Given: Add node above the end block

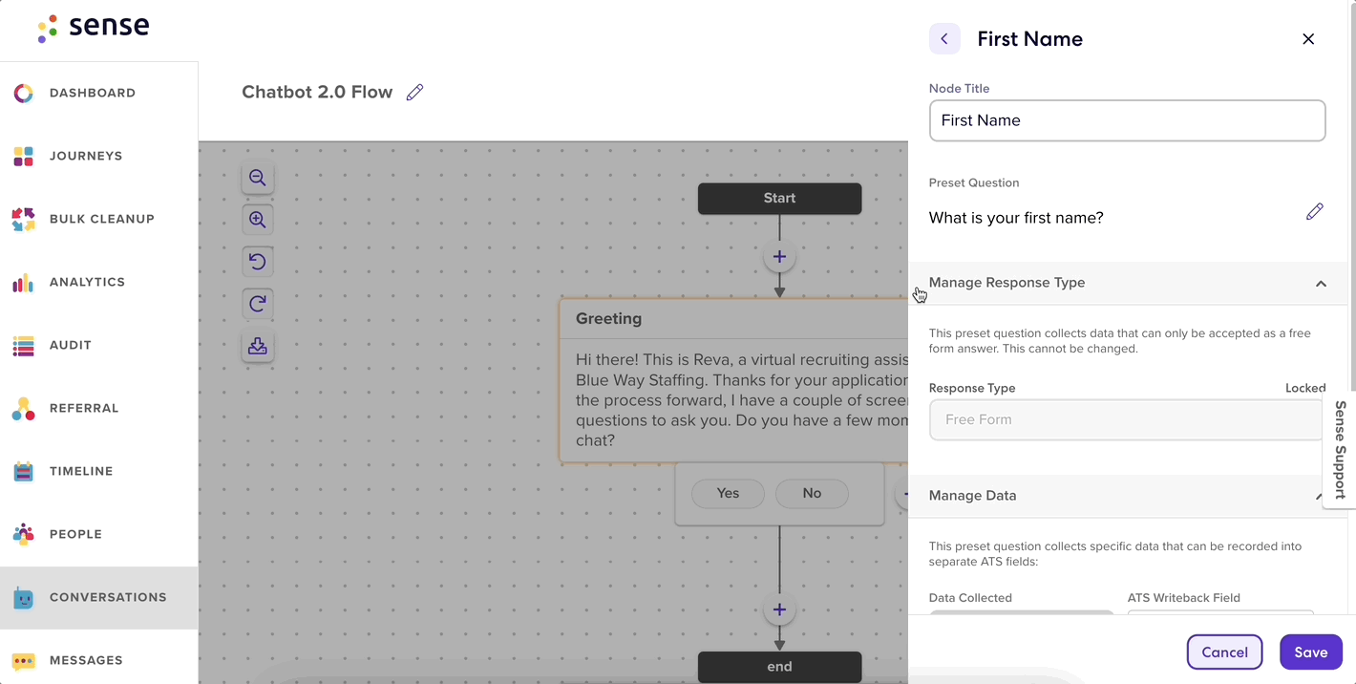Looking at the screenshot, I should click(x=779, y=610).
